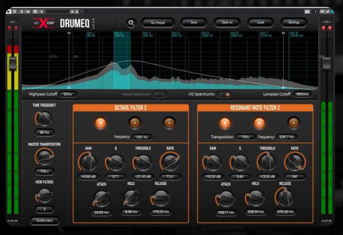The width and height of the screenshot is (343, 235).
Task: Click the top highpass cutoff handle in spectrum
Action: click(x=69, y=33)
